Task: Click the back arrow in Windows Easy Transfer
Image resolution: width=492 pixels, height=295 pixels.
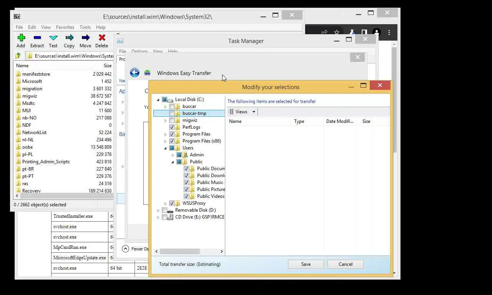Action: 135,73
